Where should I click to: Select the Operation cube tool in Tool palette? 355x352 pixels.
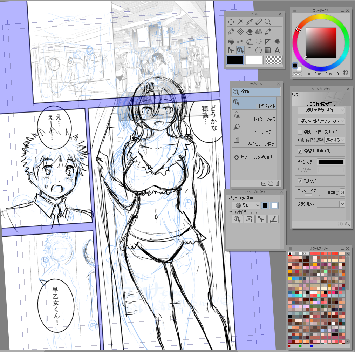click(x=240, y=50)
